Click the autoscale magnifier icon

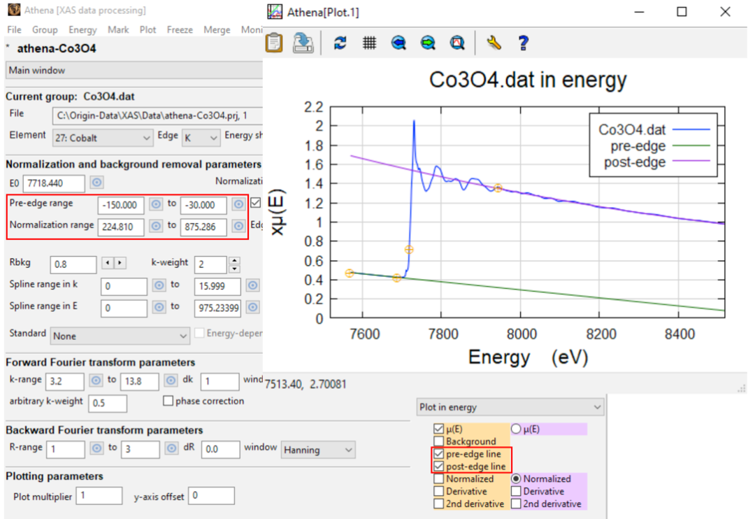[457, 43]
